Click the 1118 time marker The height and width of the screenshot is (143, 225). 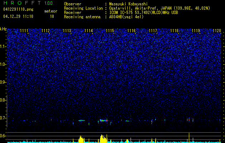174,30
